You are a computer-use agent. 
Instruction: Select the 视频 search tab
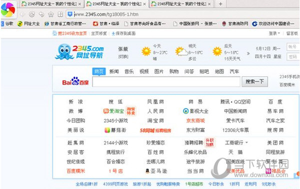click(x=144, y=72)
